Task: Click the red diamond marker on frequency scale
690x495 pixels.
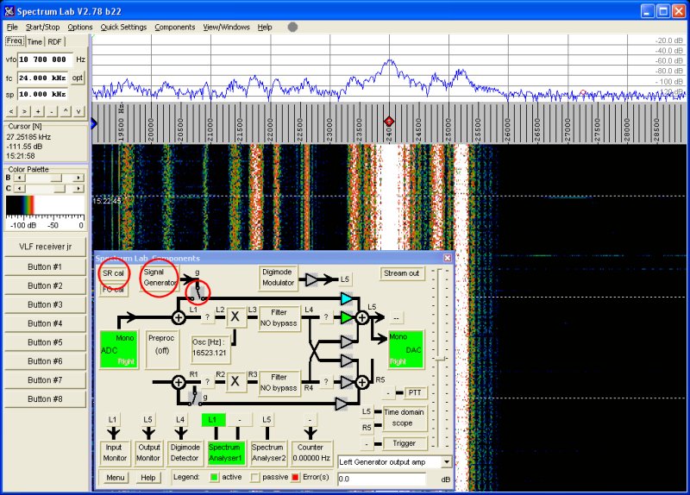Action: point(389,122)
